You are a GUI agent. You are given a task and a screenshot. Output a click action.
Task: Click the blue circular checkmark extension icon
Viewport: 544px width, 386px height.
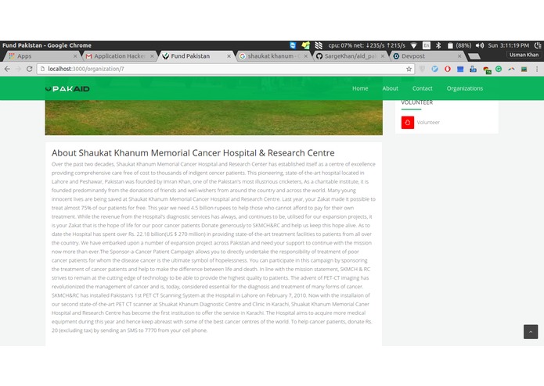434,69
